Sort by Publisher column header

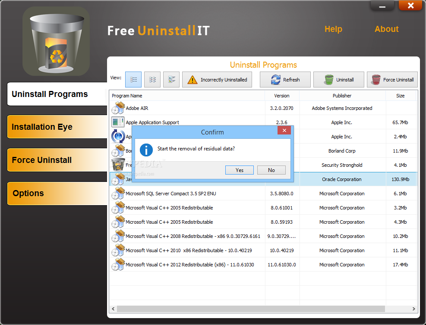pos(342,96)
